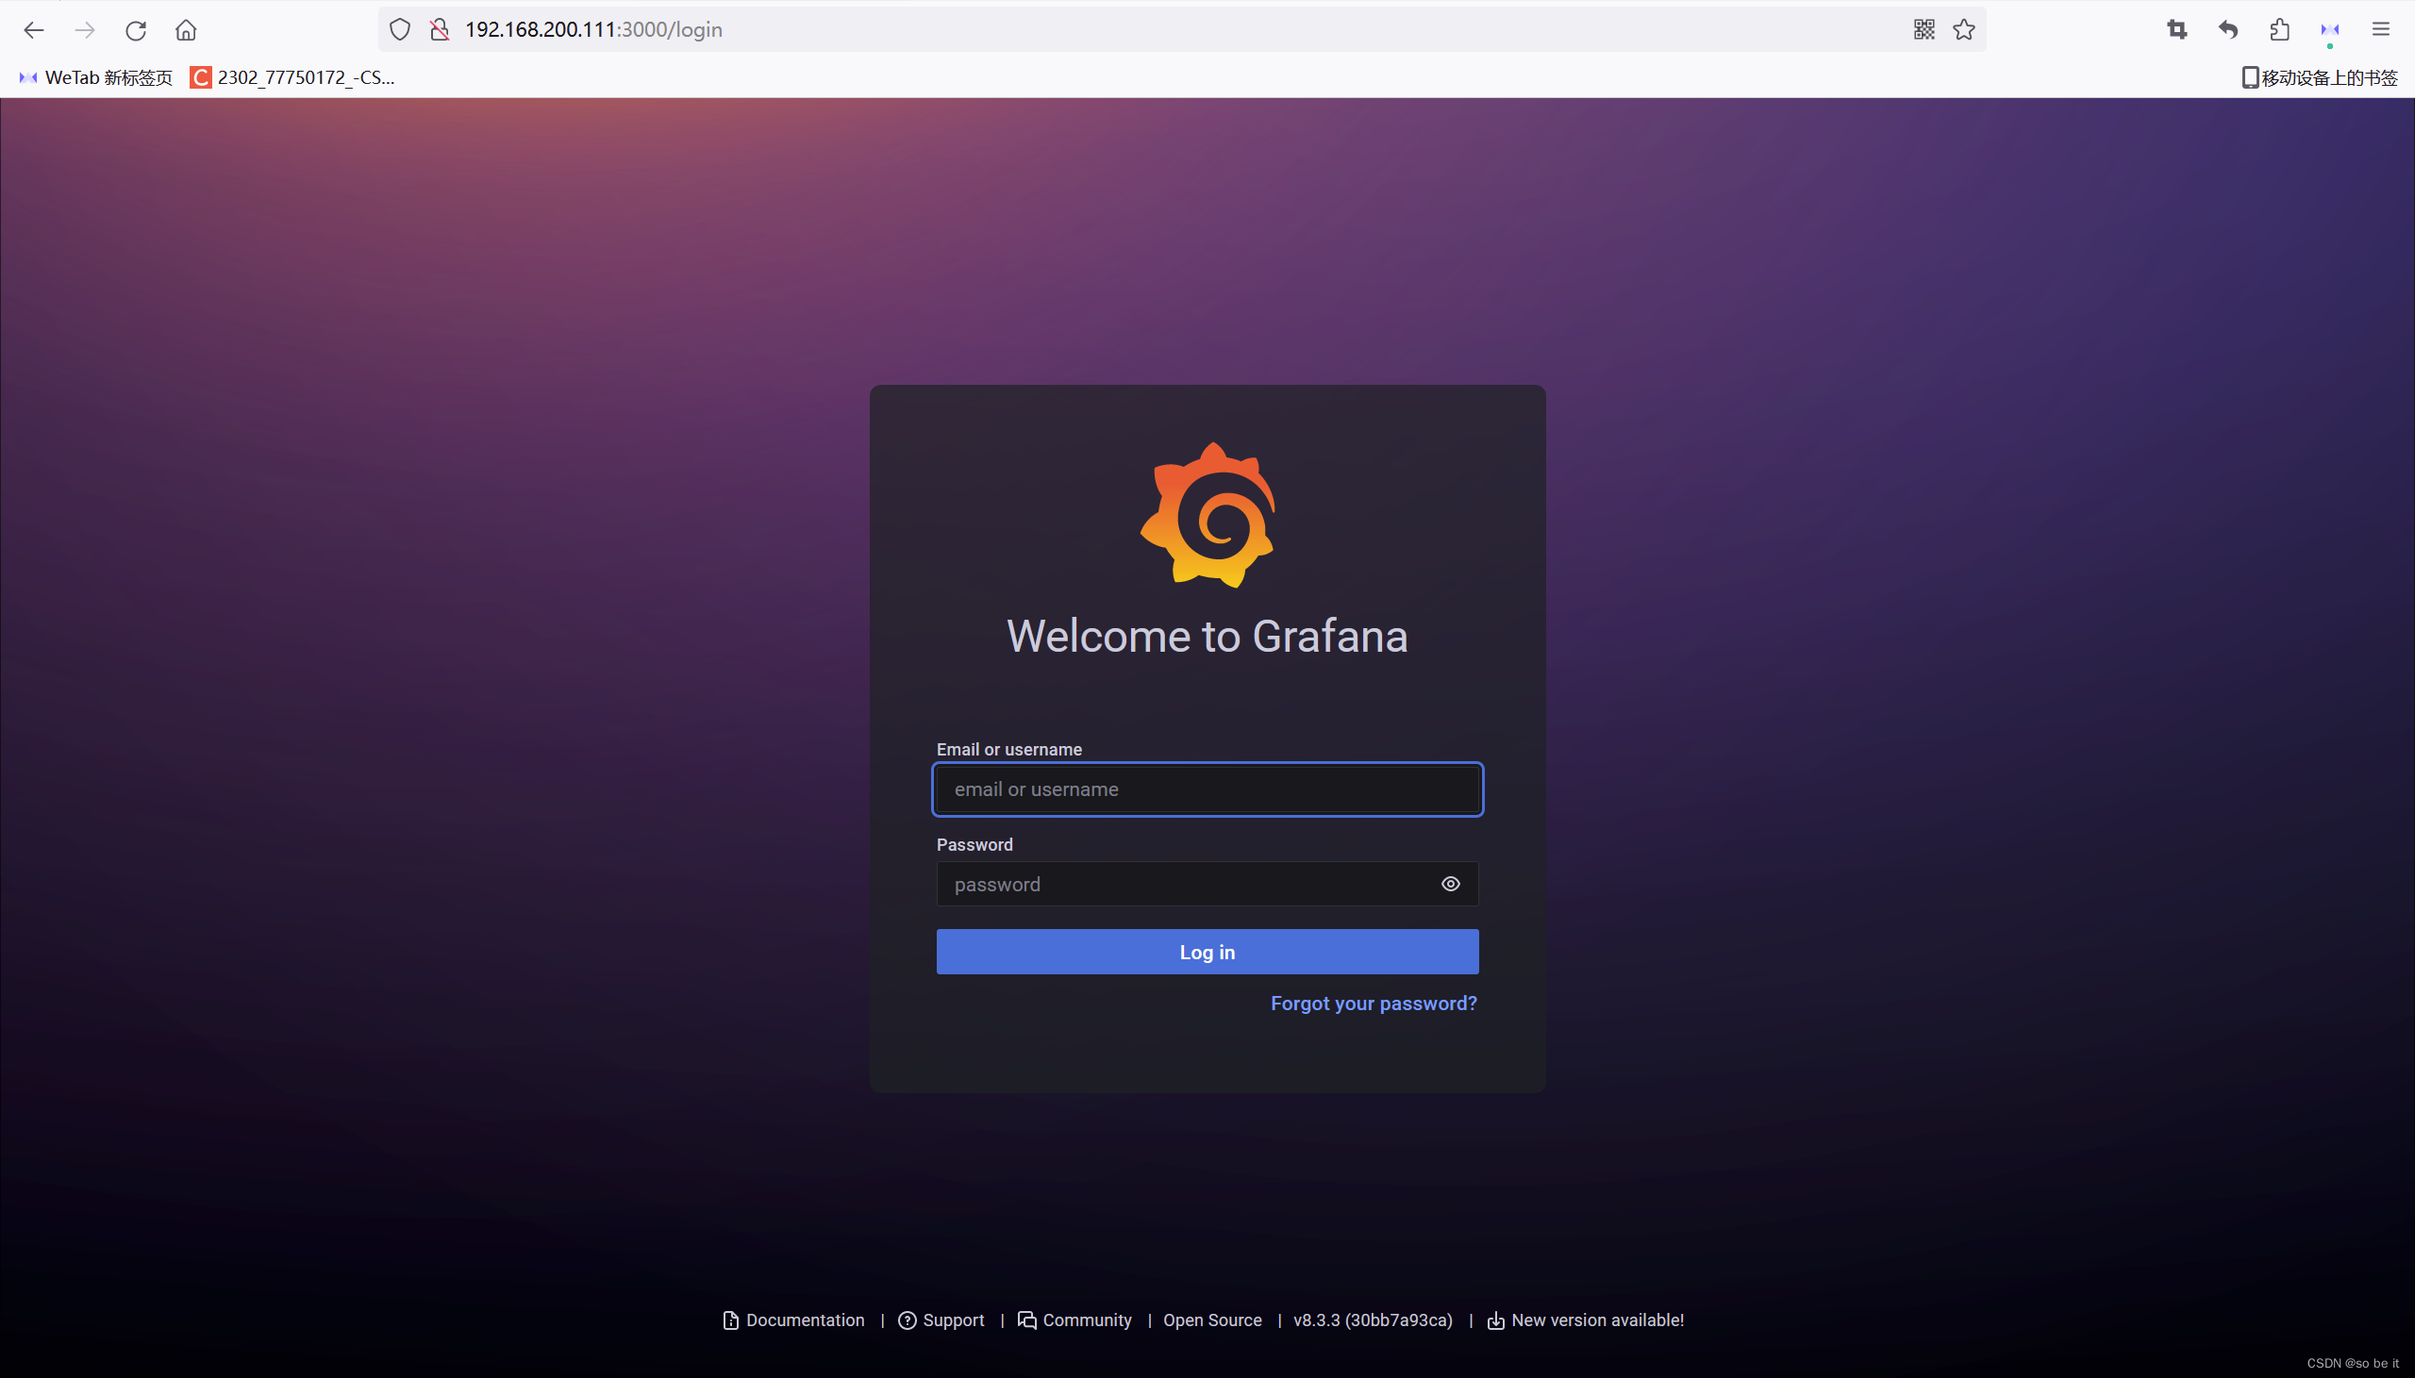This screenshot has width=2415, height=1378.
Task: Click into the password field
Action: click(1183, 884)
